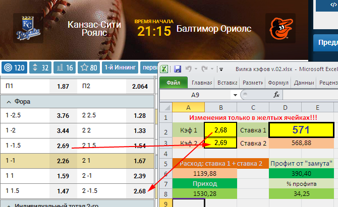Redo action in Excel toolbar

point(204,69)
